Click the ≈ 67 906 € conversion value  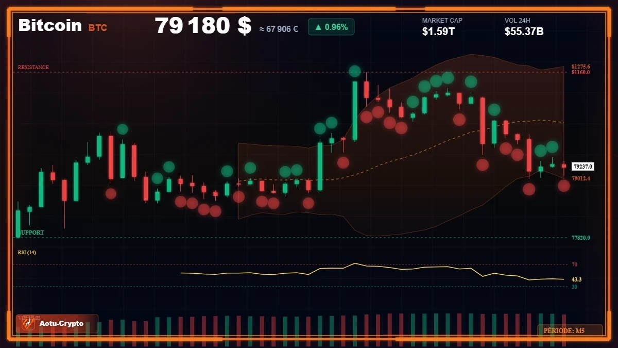[x=279, y=29]
